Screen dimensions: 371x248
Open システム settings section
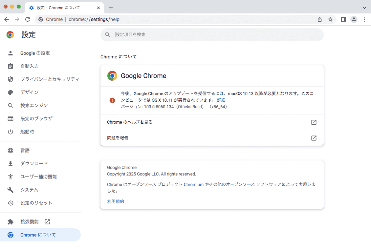41,190
